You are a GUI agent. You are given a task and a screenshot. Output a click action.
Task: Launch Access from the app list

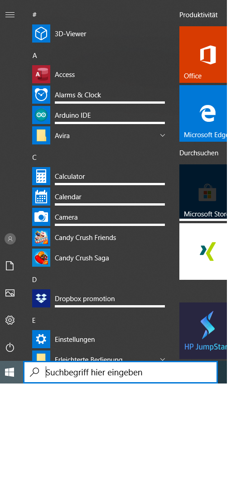click(41, 74)
